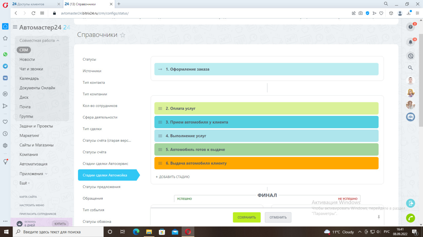Open Opera easy setup menu
The width and height of the screenshot is (423, 237).
pyautogui.click(x=417, y=13)
